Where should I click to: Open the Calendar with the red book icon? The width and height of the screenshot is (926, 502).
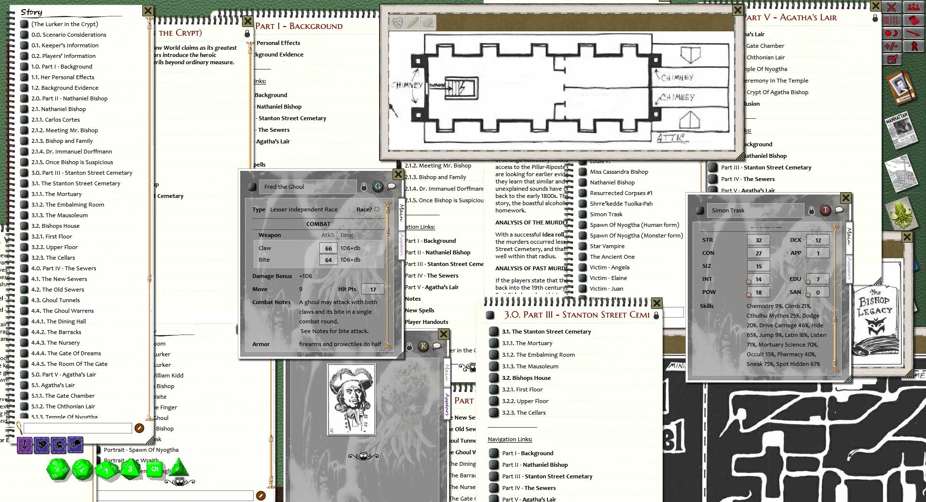tap(914, 20)
